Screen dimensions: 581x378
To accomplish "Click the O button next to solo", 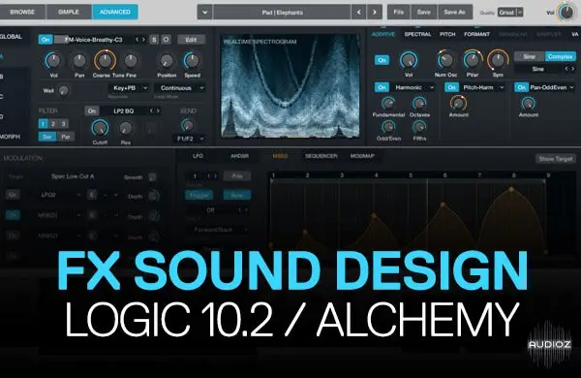I will (x=166, y=40).
